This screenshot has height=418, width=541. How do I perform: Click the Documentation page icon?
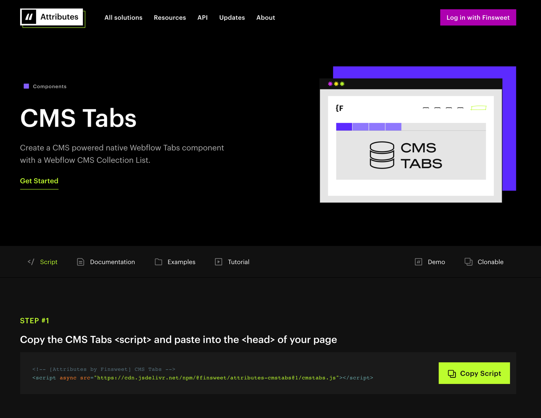80,262
